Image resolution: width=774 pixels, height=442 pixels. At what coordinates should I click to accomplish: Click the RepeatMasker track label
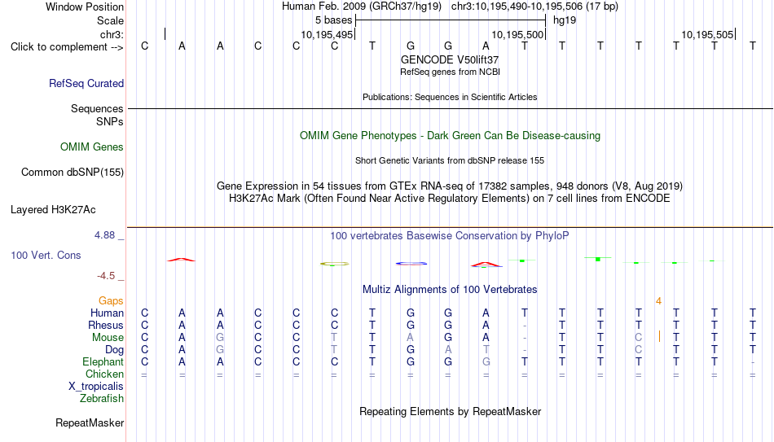pos(90,422)
